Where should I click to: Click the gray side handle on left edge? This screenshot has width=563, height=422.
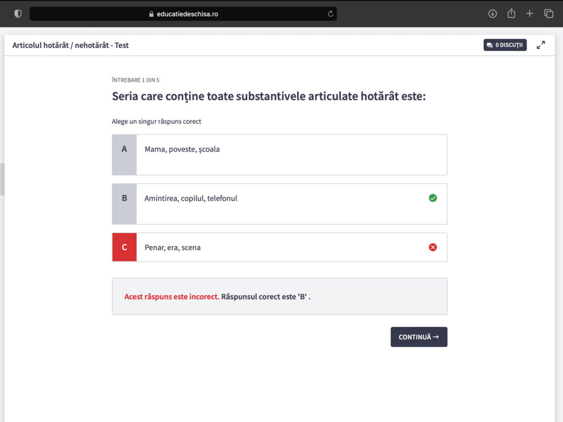coord(2,179)
